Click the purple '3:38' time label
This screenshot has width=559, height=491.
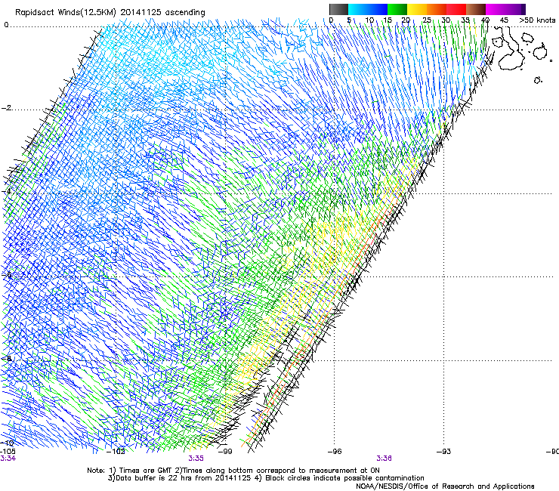[x=384, y=459]
